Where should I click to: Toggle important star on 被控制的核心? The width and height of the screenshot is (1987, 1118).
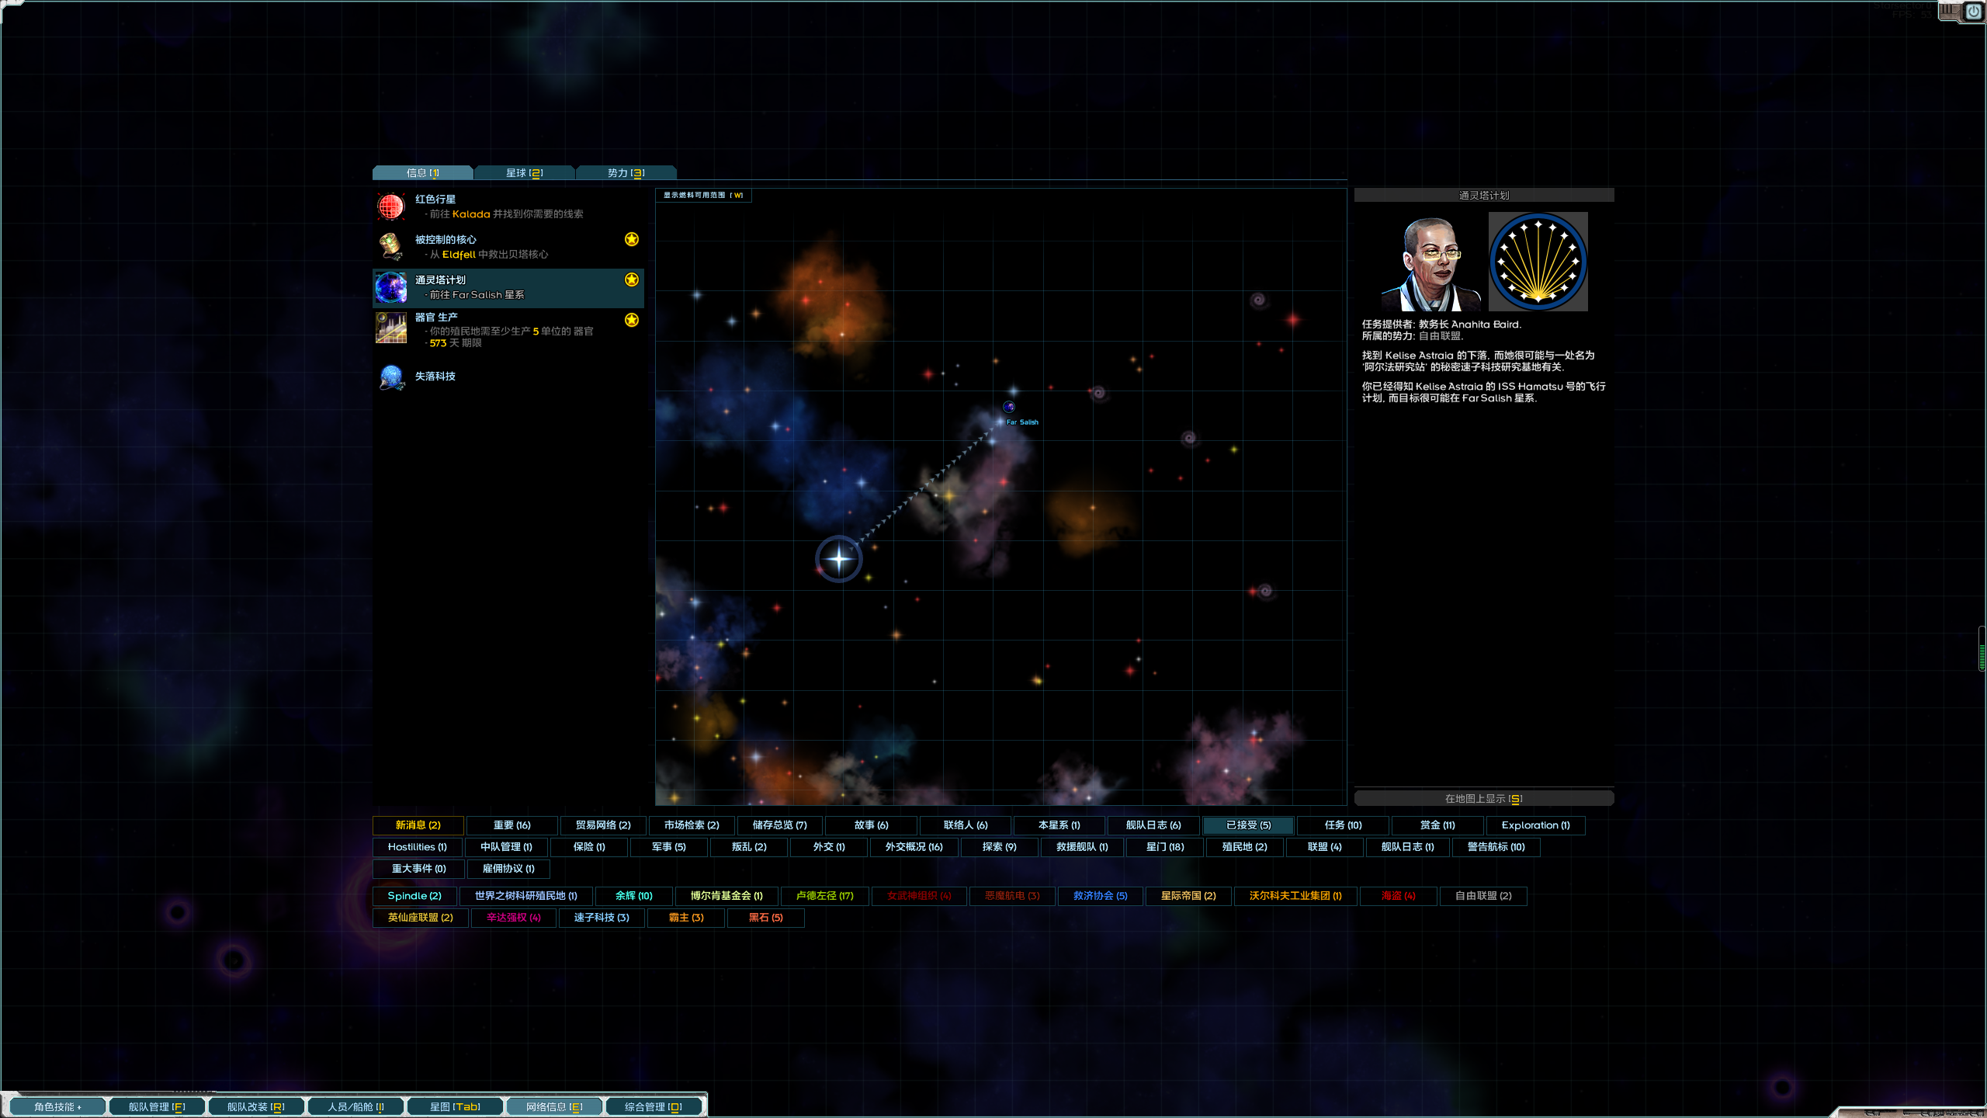(x=632, y=239)
